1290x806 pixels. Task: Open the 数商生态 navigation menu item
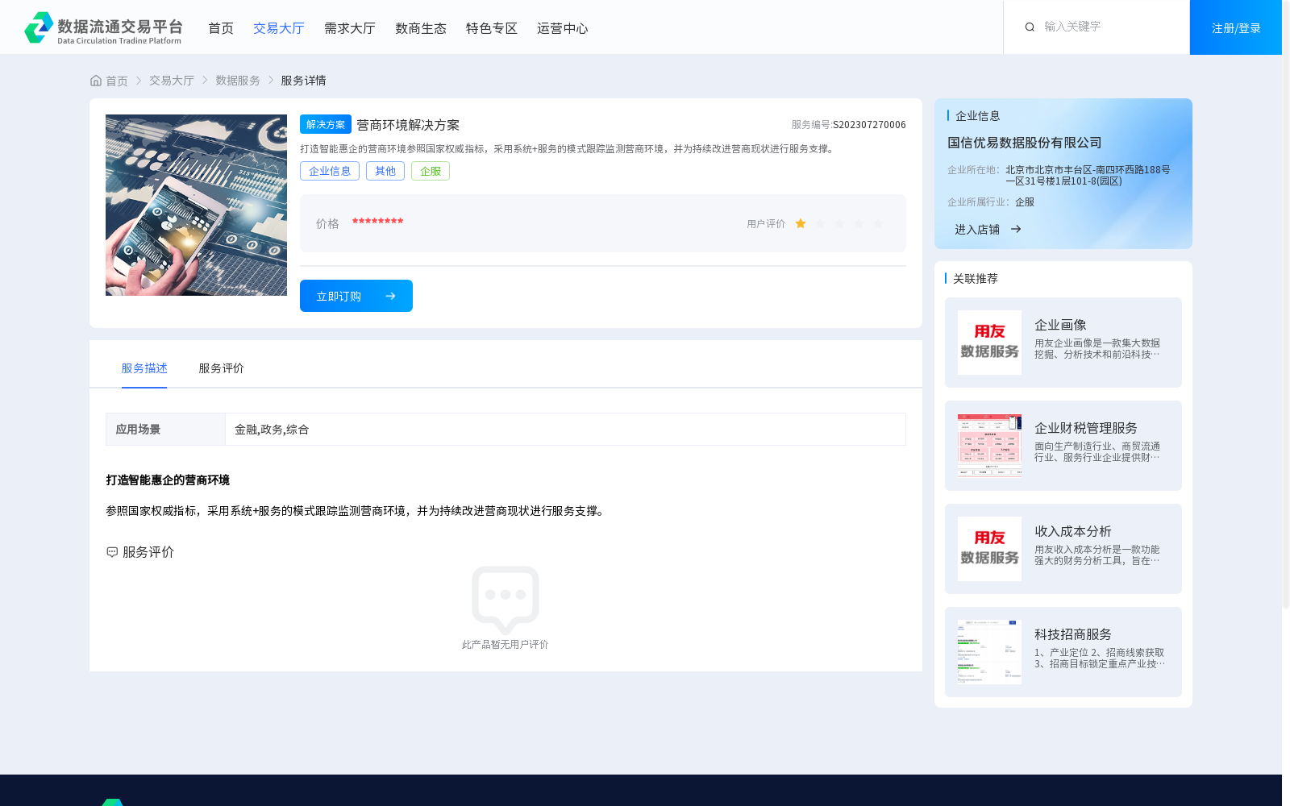click(x=421, y=28)
